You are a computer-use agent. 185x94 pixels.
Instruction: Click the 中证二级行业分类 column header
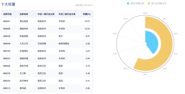67,14
